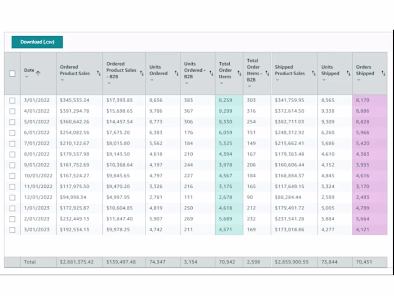
Task: Expand chevron under Total Order Items - B2B
Action: click(x=249, y=86)
